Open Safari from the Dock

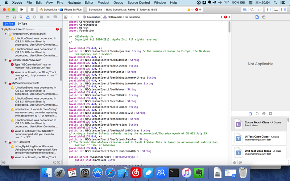(110, 173)
